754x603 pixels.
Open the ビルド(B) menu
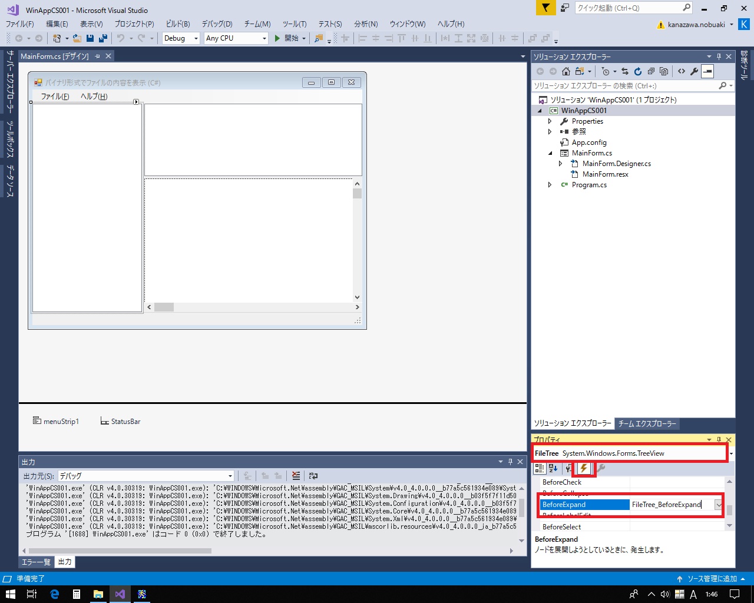[x=178, y=24]
